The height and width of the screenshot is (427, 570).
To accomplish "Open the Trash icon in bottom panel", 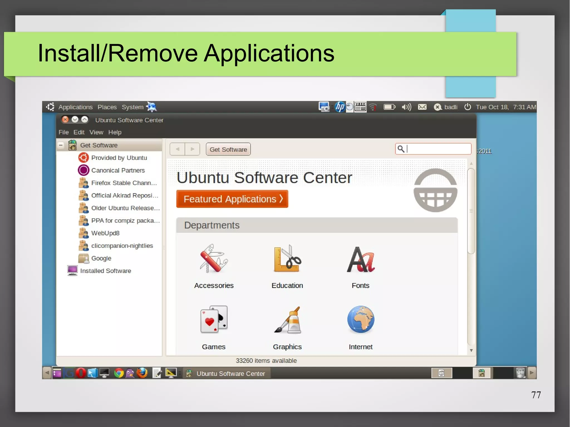I will [x=520, y=373].
